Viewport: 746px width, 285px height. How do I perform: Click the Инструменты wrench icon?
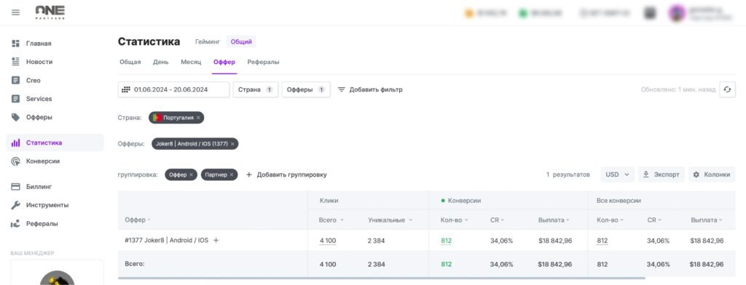15,205
